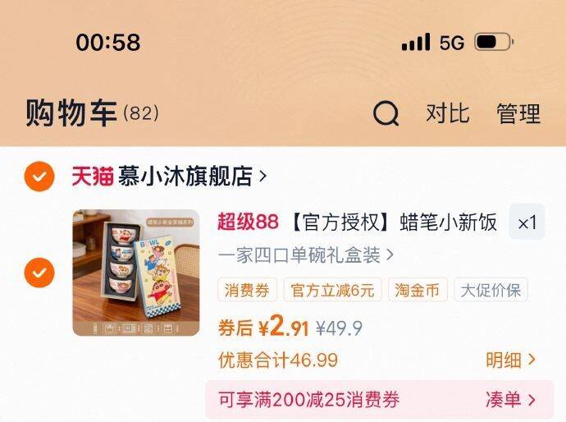Open 慕小沐旗舰店 store page chevron
The image size is (566, 422).
[263, 177]
